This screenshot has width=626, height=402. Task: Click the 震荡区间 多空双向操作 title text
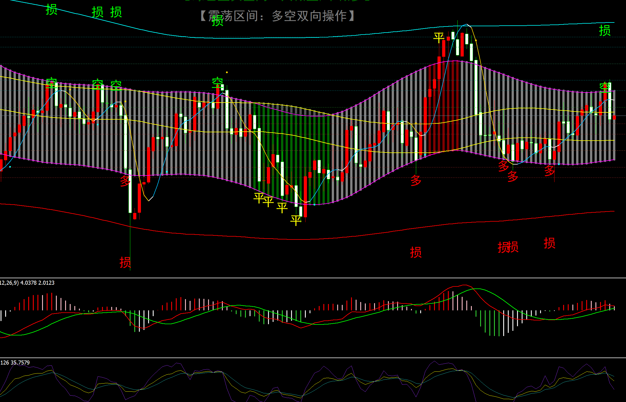pyautogui.click(x=277, y=16)
